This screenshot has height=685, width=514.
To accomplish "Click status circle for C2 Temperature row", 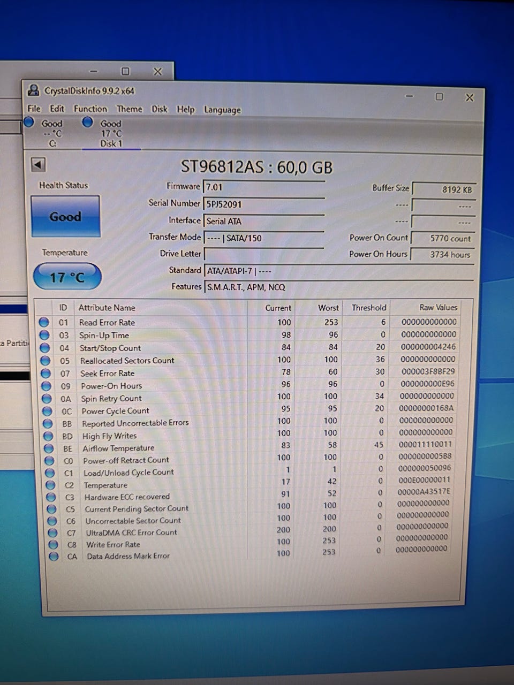I will coord(50,485).
